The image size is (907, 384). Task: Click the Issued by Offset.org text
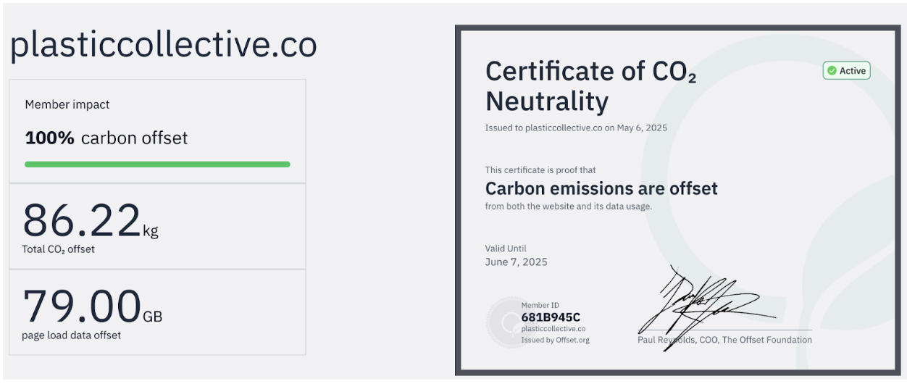555,340
